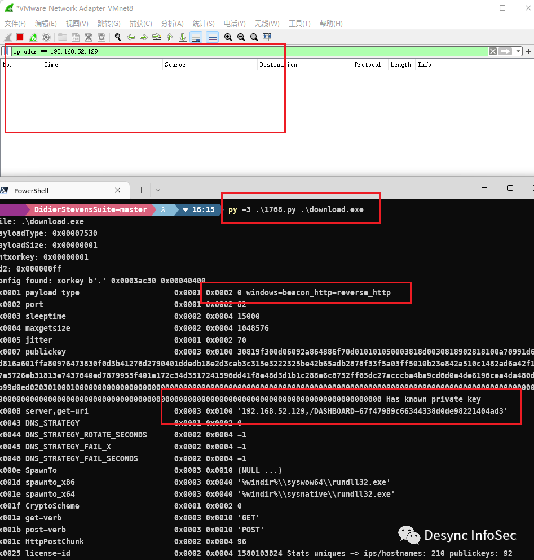Screen dimensions: 534x560
Task: Click the Wireshark title bar icon
Action: (x=9, y=8)
